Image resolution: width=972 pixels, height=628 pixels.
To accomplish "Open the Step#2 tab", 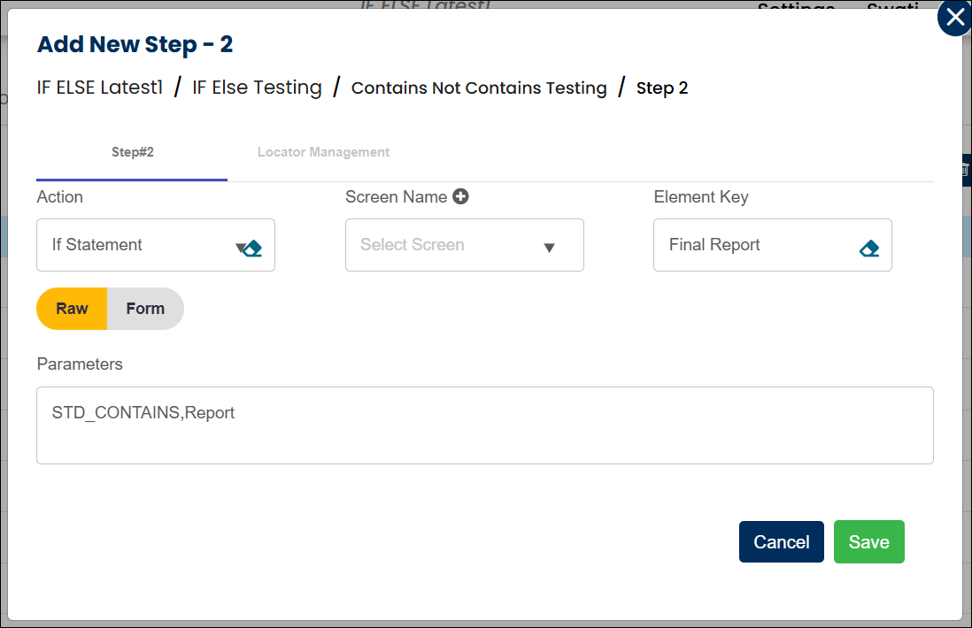I will click(x=132, y=152).
